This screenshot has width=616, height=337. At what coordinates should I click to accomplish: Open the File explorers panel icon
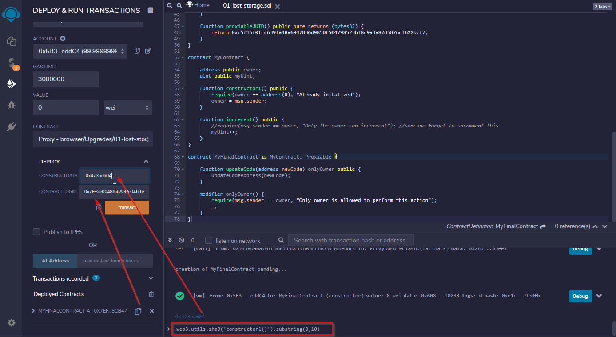12,41
